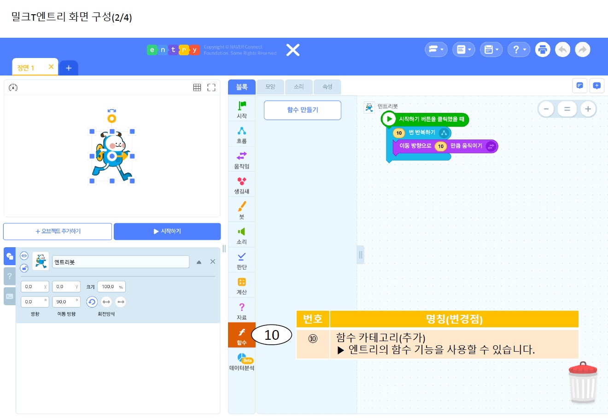Image resolution: width=608 pixels, height=418 pixels.
Task: Click the workspace zoom in plus button
Action: pos(588,109)
